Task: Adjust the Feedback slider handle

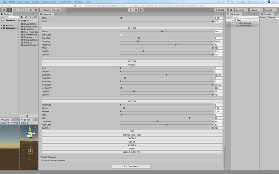Action: (x=175, y=45)
